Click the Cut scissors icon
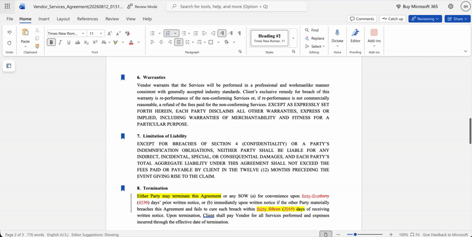472x237 pixels. coord(37,30)
